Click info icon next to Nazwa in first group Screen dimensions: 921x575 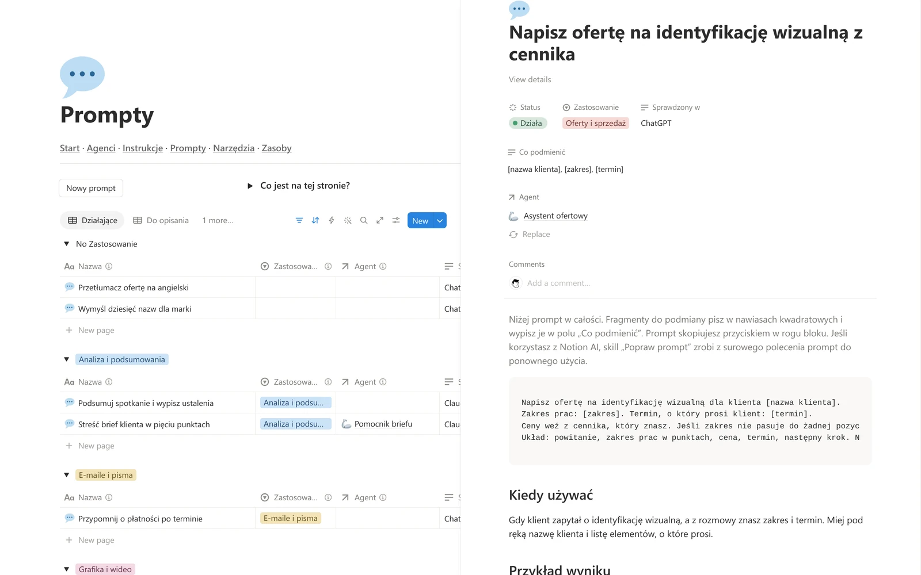click(x=109, y=266)
